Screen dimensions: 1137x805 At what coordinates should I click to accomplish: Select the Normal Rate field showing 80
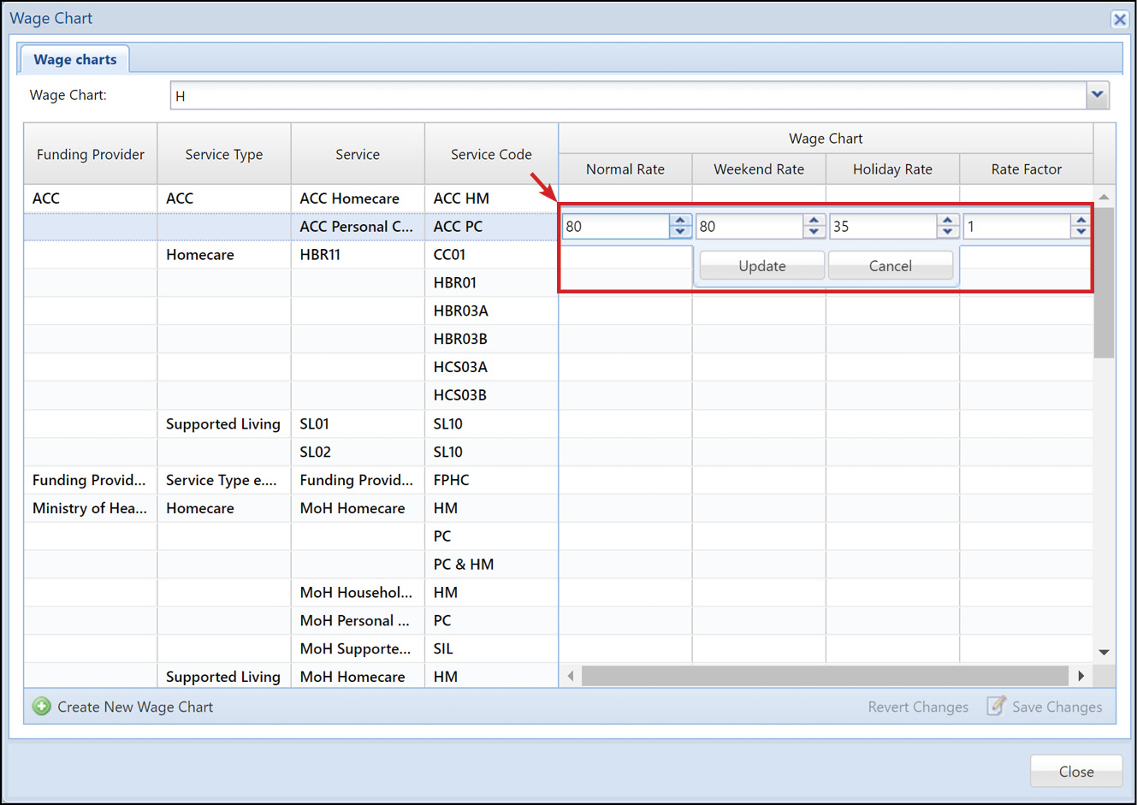tap(616, 225)
